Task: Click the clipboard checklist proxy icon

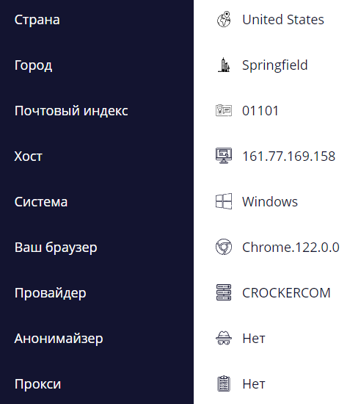Action: (x=224, y=383)
